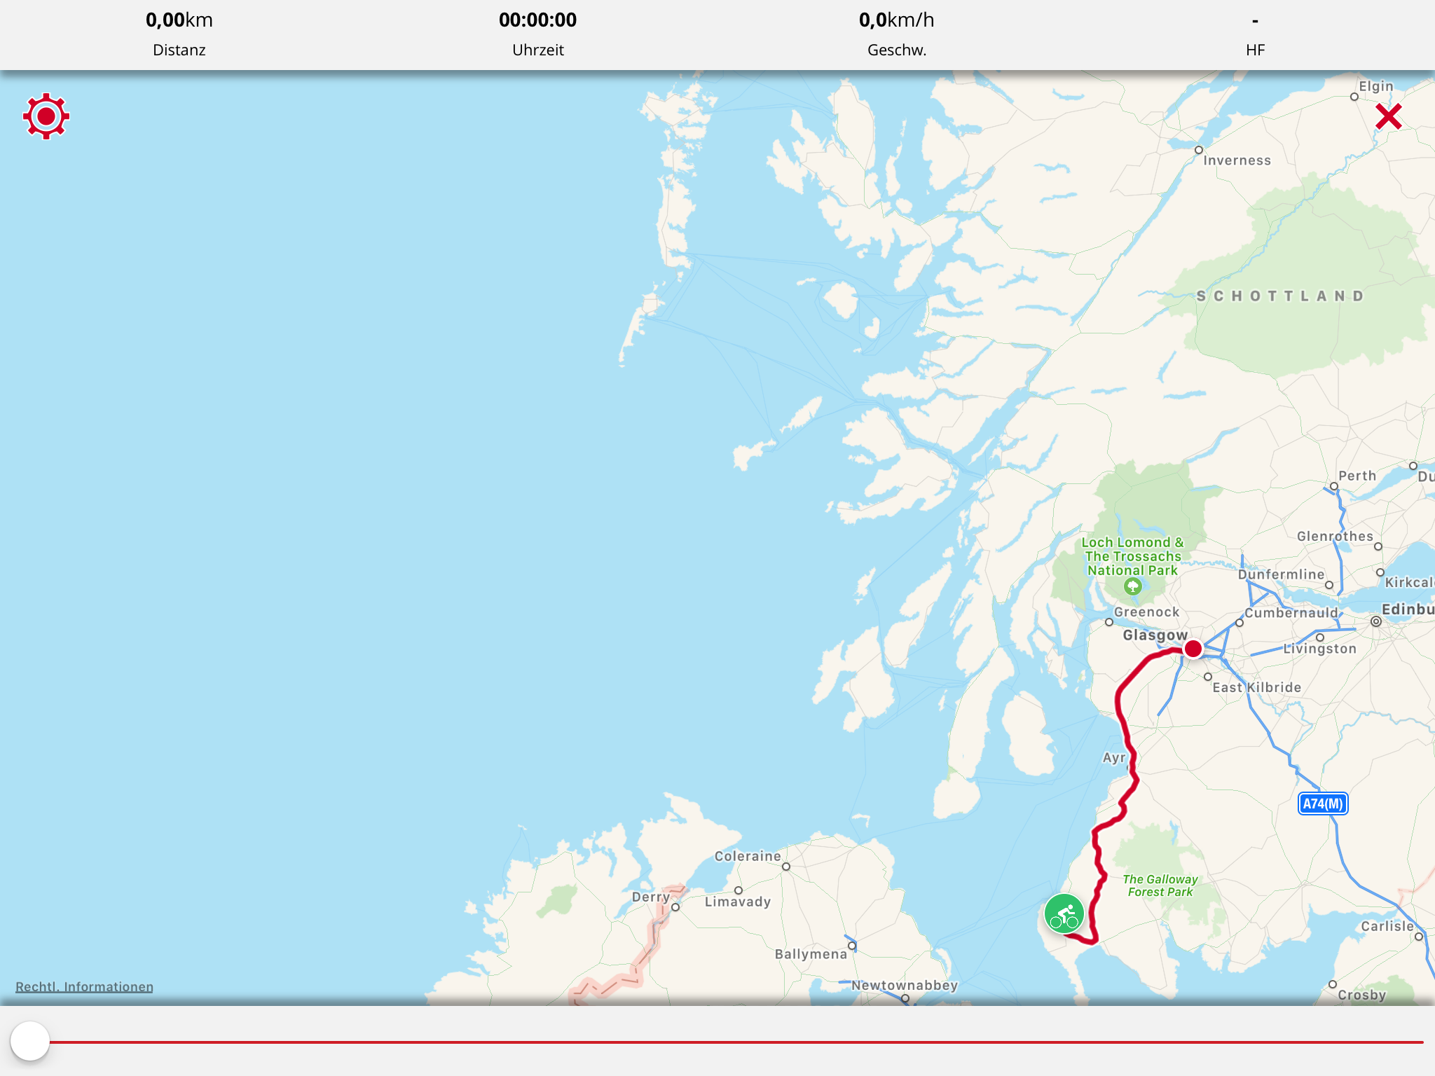Click the Inverness city marker

point(1199,150)
